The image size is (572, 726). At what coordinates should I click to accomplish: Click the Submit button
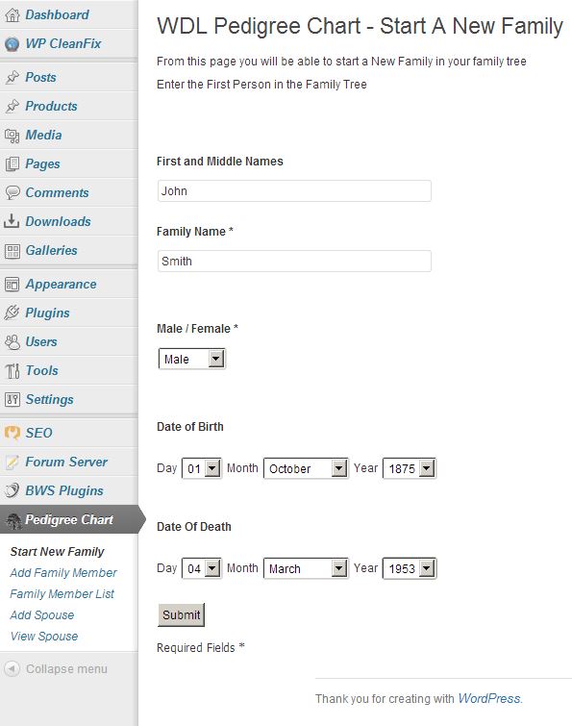point(181,614)
